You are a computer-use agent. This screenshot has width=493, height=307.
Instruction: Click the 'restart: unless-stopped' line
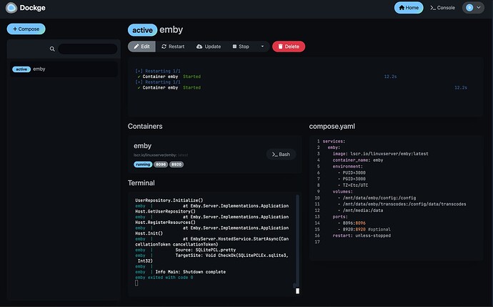(x=362, y=235)
